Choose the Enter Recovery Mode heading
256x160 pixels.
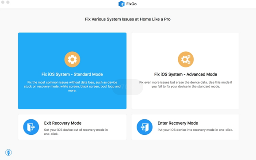178,123
